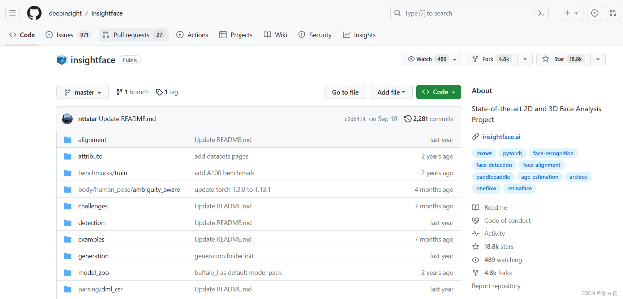The height and width of the screenshot is (299, 623).
Task: Open the Wiki tab
Action: [x=275, y=35]
